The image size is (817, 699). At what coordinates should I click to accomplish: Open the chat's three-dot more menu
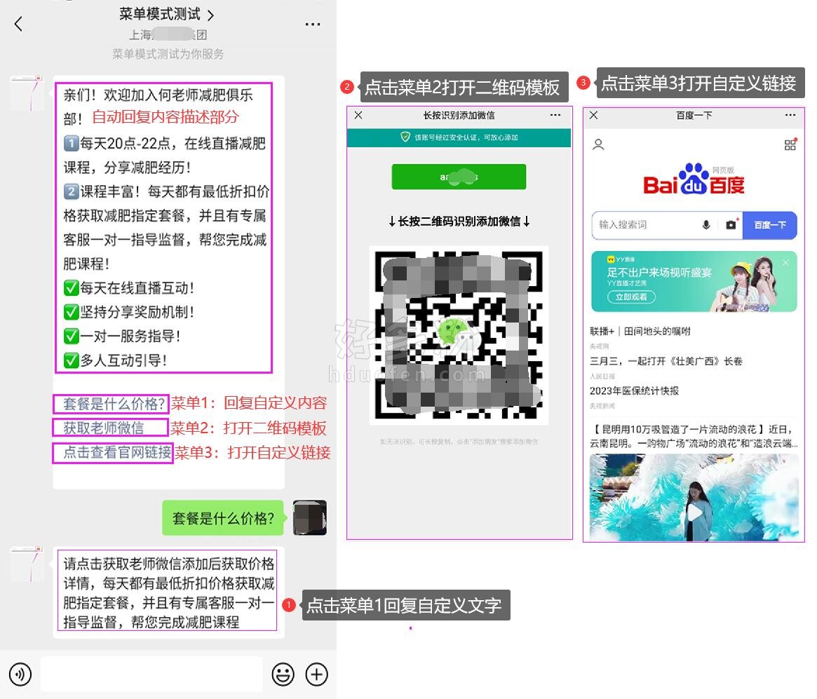click(x=313, y=25)
